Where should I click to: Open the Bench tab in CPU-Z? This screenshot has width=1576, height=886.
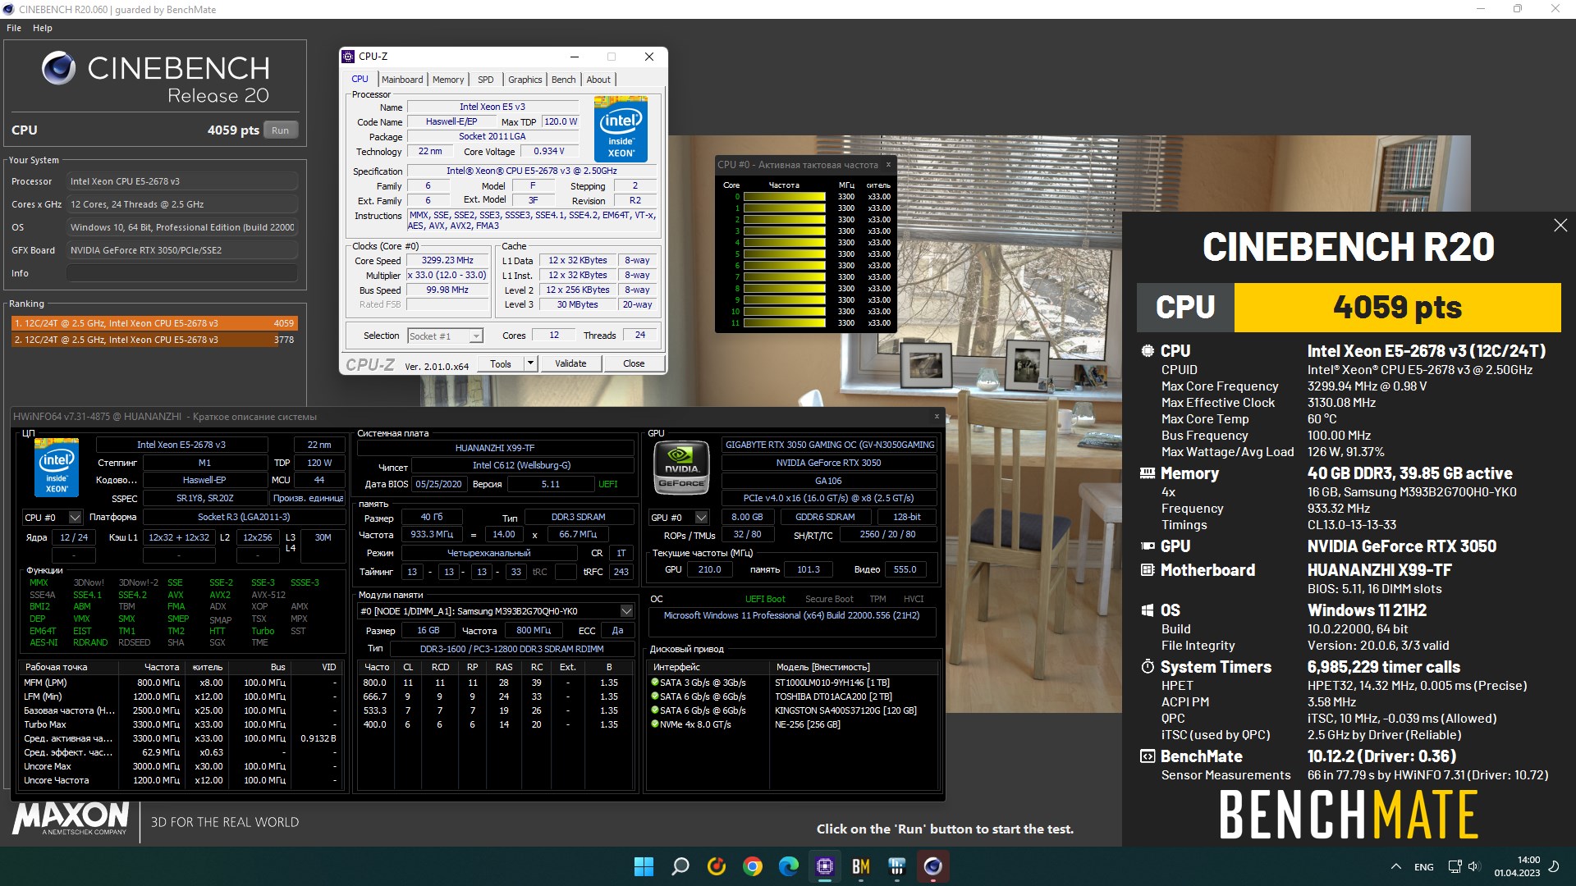pyautogui.click(x=563, y=80)
